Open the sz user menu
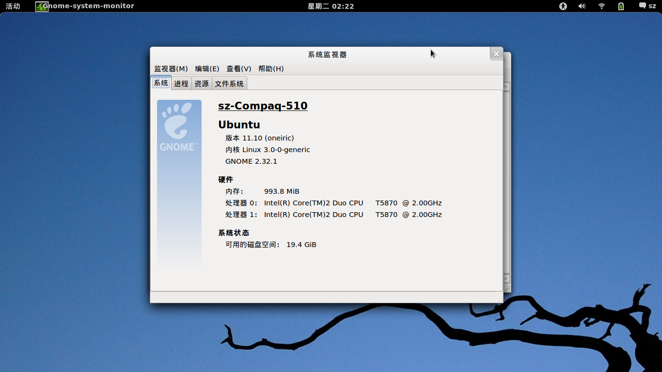 (647, 6)
